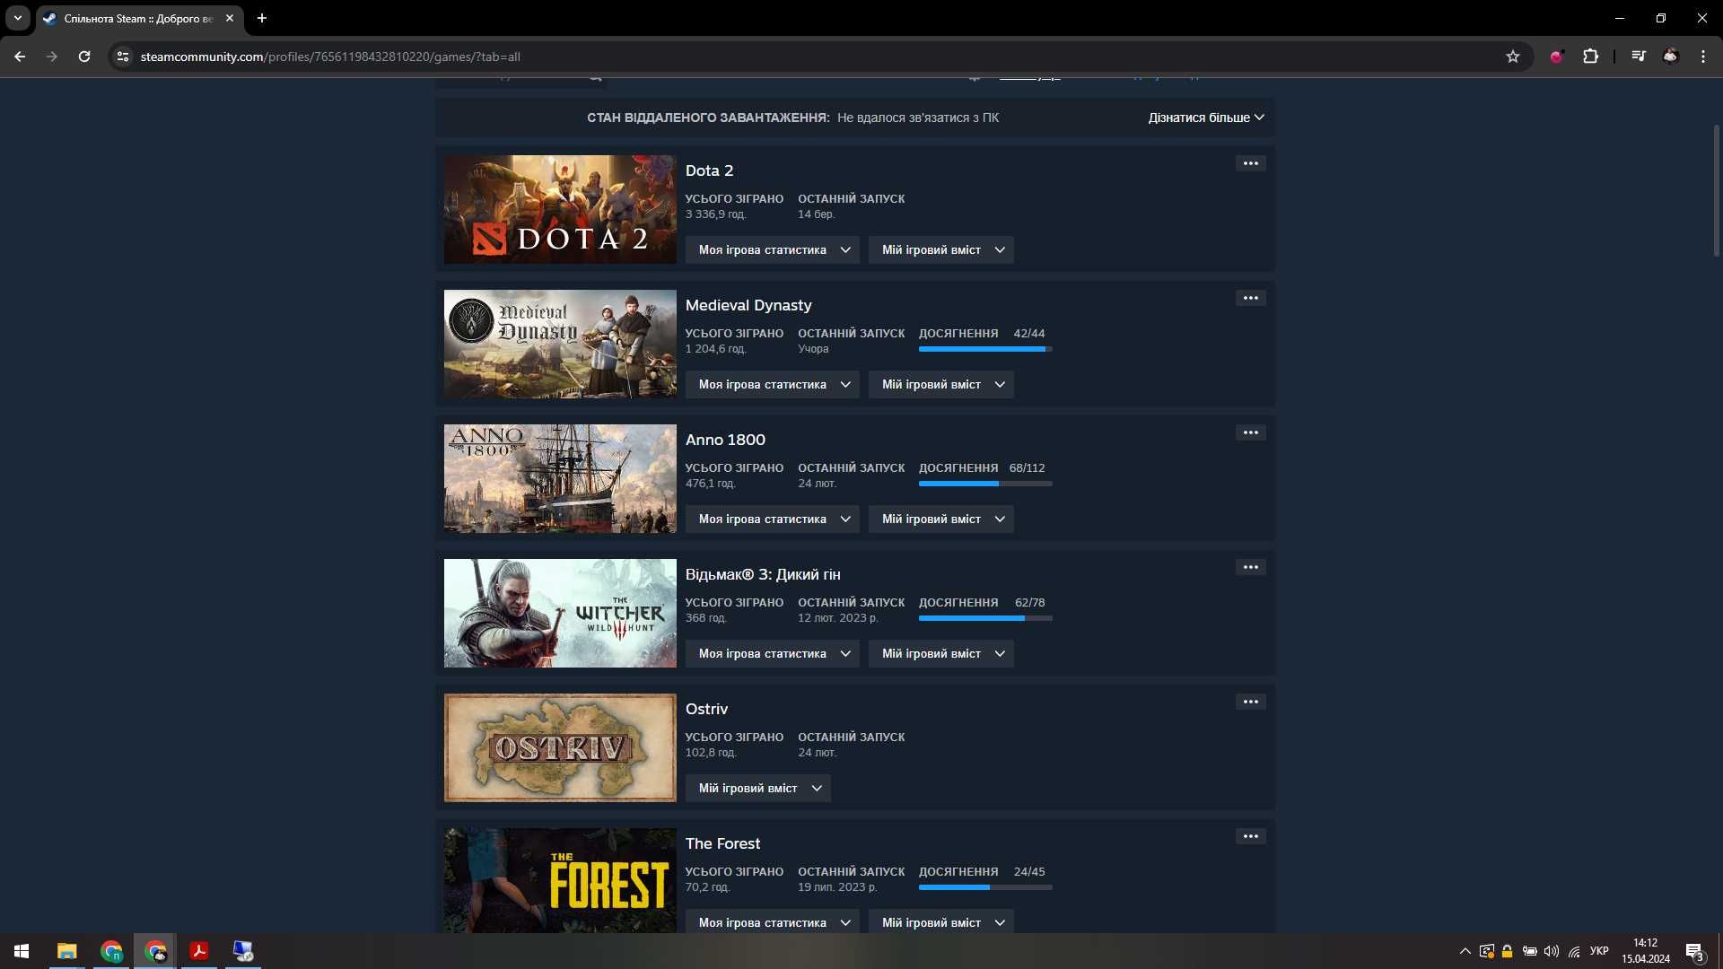This screenshot has width=1723, height=969.
Task: Open the Medieval Dynasty title link
Action: pyautogui.click(x=748, y=305)
